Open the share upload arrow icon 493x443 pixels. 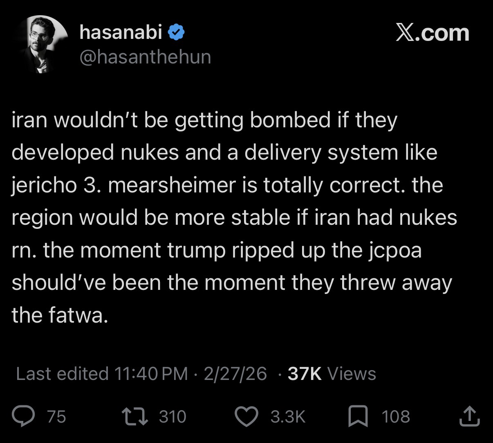click(470, 416)
